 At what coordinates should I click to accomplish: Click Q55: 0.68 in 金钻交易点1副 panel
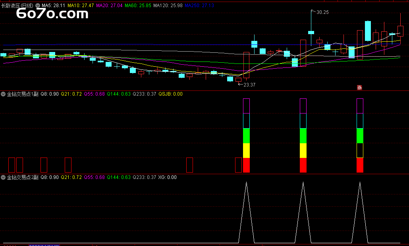94,94
